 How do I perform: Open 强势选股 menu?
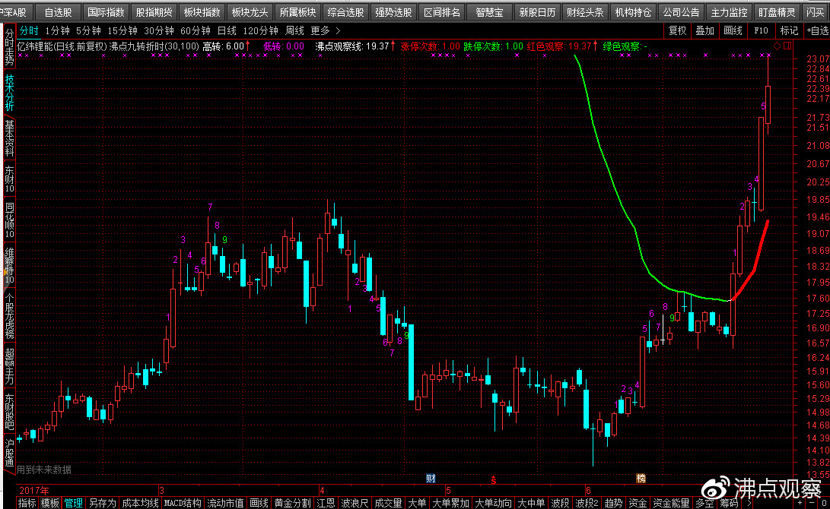393,11
